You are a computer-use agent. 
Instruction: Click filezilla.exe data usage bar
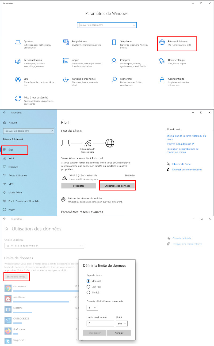click(x=41, y=301)
